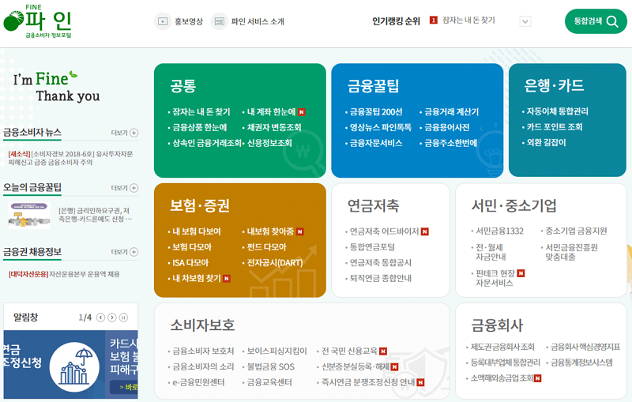Click the FINE 파인 logo
Viewport: 632px width, 402px height.
tap(38, 21)
